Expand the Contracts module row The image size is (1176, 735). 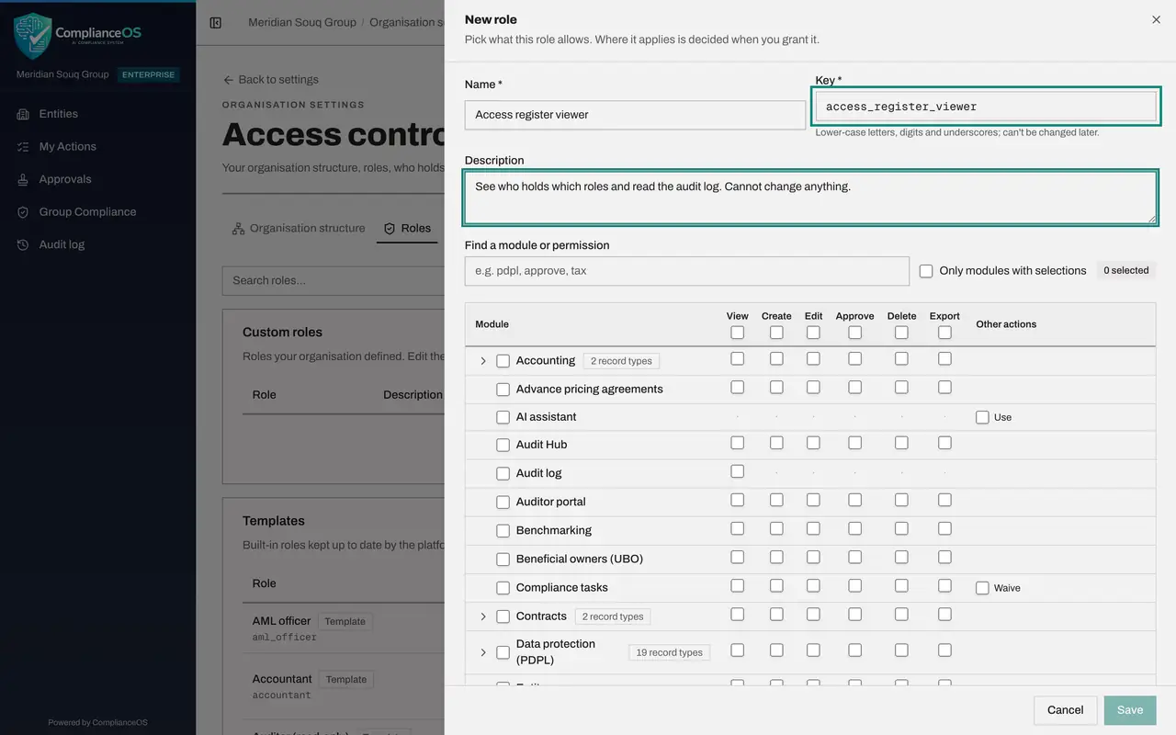(483, 616)
